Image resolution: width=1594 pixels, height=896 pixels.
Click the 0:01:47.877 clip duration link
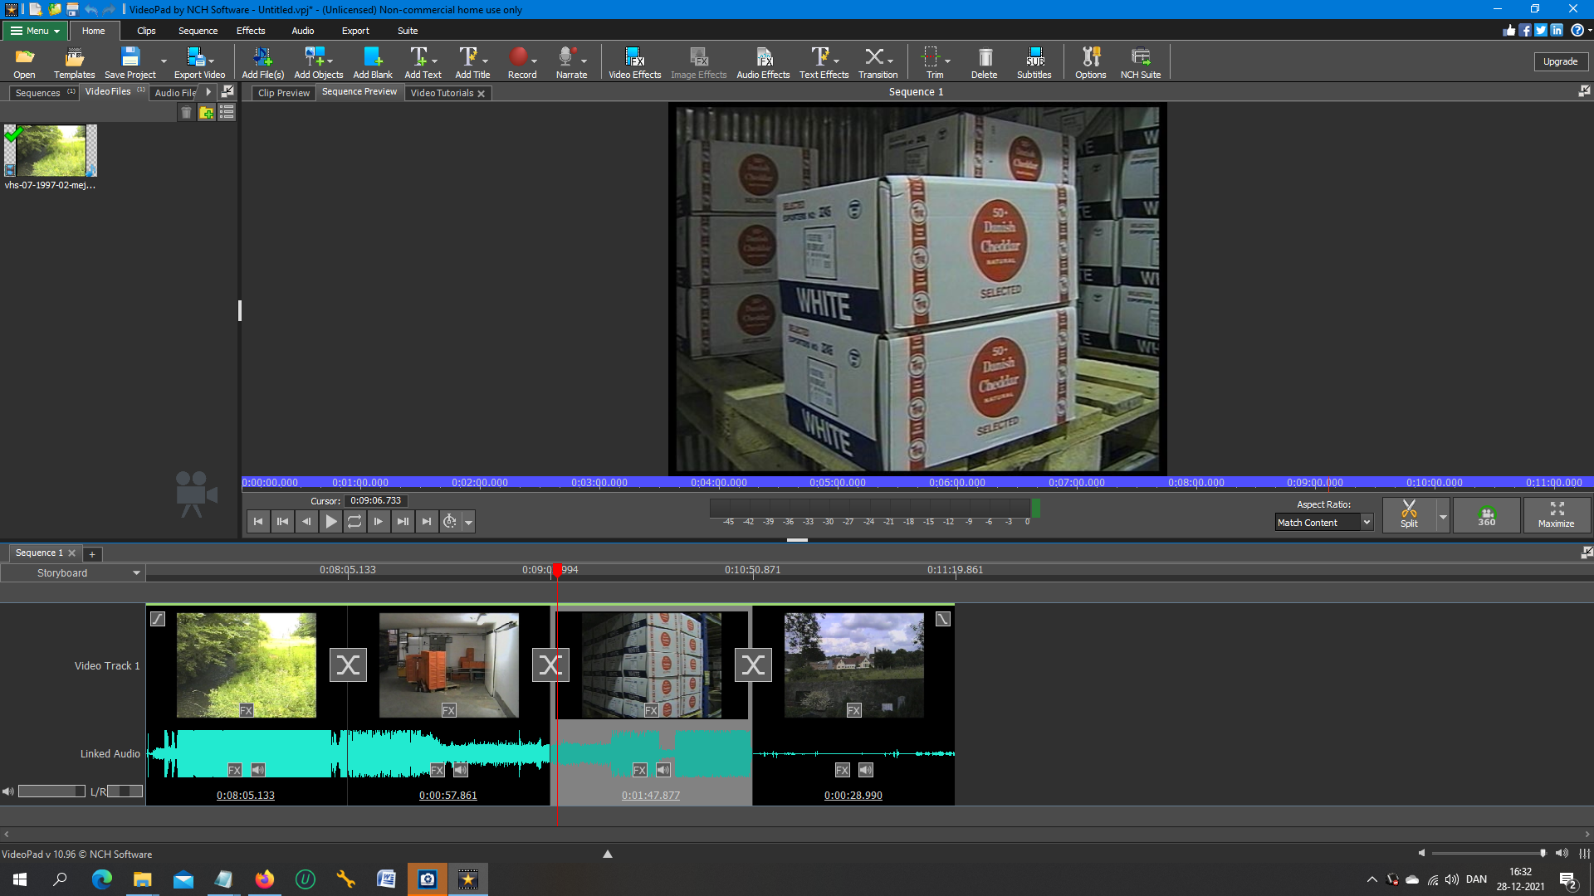(x=651, y=795)
